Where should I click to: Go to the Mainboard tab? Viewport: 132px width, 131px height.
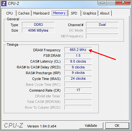coord(41,13)
